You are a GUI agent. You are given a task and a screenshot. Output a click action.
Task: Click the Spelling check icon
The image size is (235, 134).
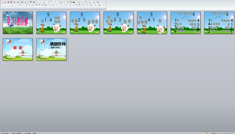(x=31, y=2)
